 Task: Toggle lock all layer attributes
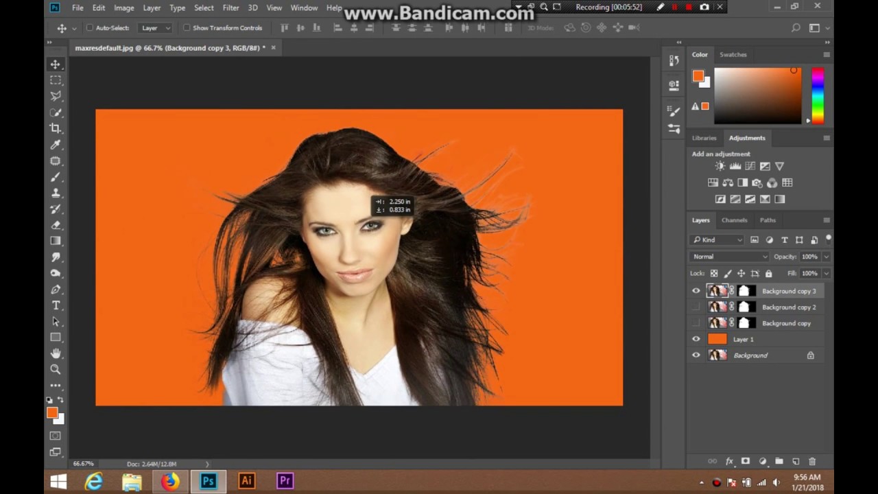click(x=768, y=273)
